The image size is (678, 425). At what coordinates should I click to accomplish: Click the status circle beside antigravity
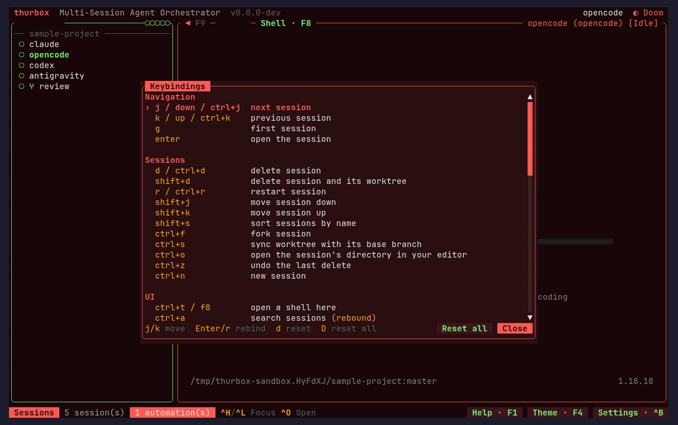pyautogui.click(x=21, y=76)
